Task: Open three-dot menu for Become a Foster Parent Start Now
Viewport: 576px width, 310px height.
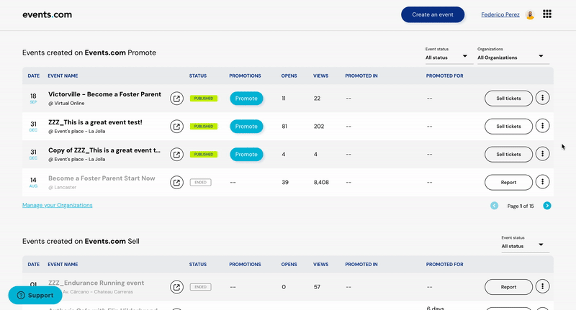Action: point(542,182)
